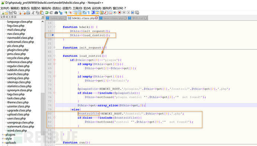257x146 pixels.
Task: Start macro recording with red dot
Action: click(x=119, y=13)
